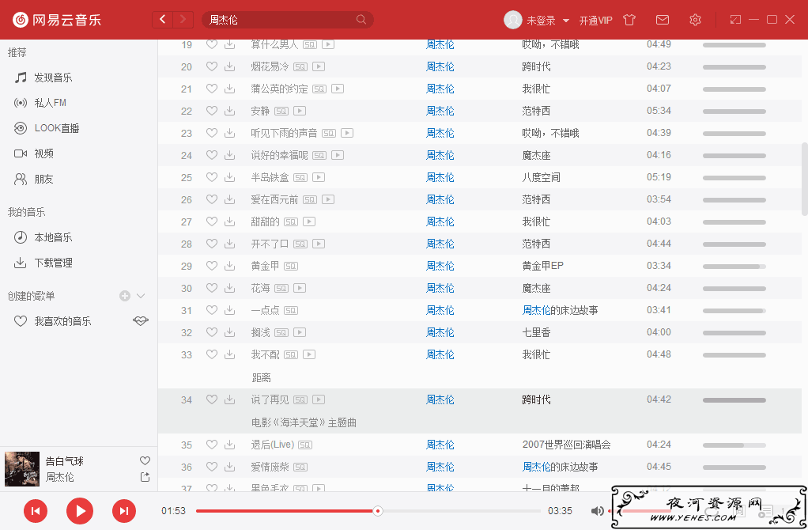Open the album 2007世界巡回演唱会
The height and width of the screenshot is (530, 808).
(566, 445)
